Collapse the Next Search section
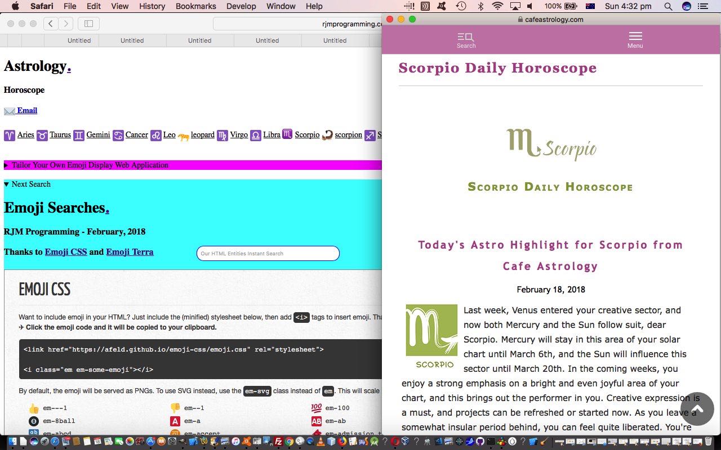 coord(27,184)
